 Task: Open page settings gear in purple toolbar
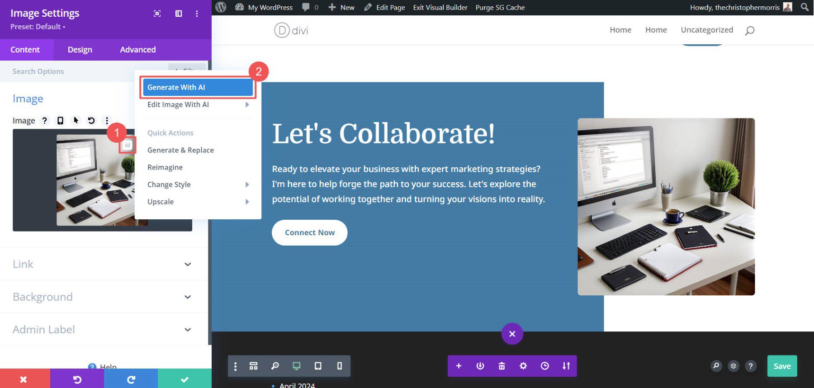pyautogui.click(x=523, y=366)
